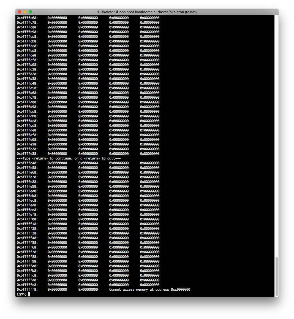Click address label 0xbffffe98:
Screen dimensions: 294x319
coord(27,186)
